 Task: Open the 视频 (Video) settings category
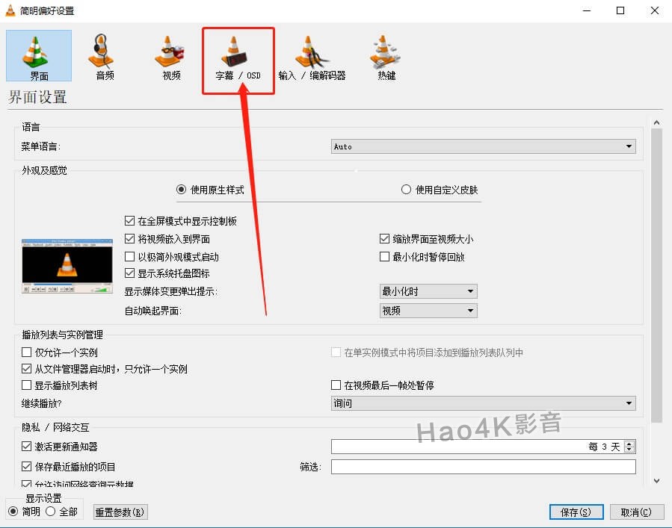pos(171,57)
